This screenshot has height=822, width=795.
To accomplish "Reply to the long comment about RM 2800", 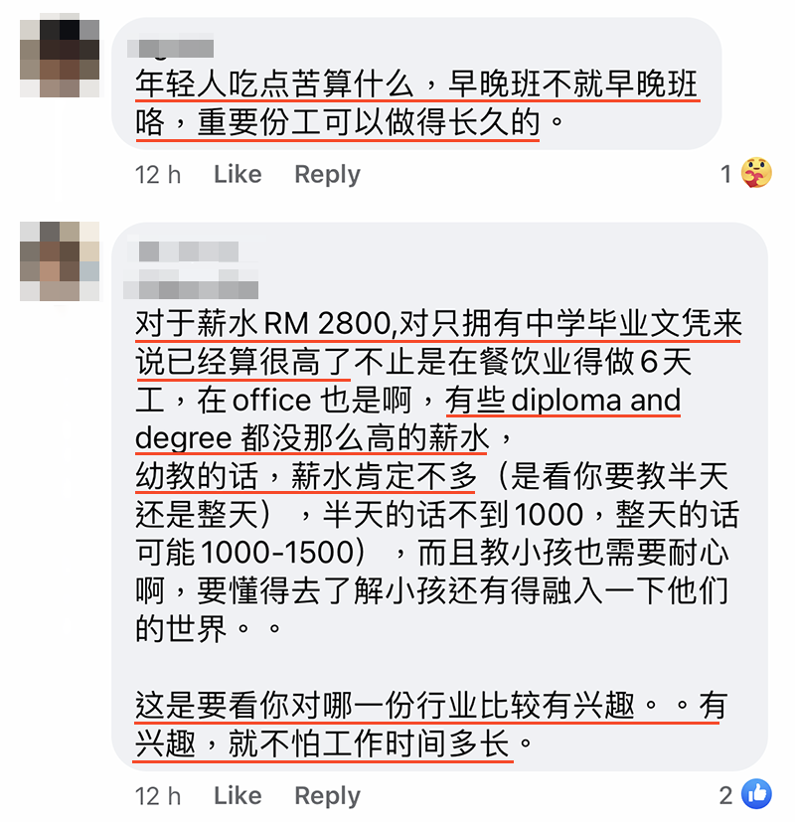I will pyautogui.click(x=328, y=796).
